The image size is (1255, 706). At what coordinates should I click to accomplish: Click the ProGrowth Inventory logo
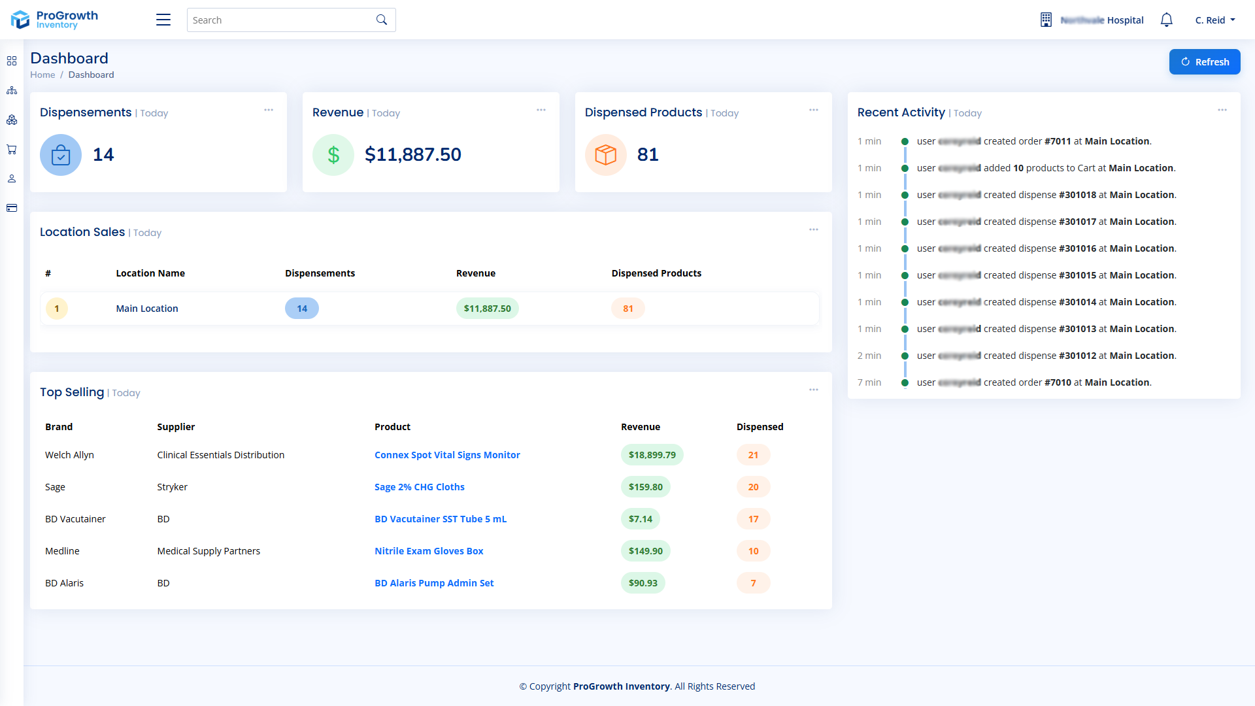tap(55, 20)
